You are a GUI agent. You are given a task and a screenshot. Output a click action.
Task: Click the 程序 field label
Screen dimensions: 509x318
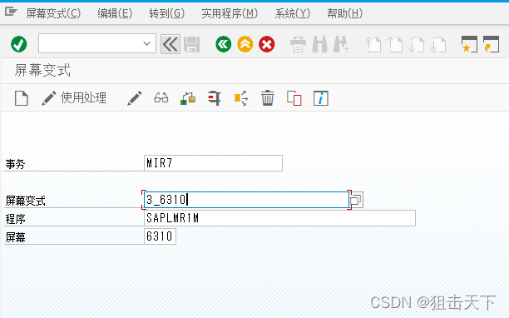15,219
